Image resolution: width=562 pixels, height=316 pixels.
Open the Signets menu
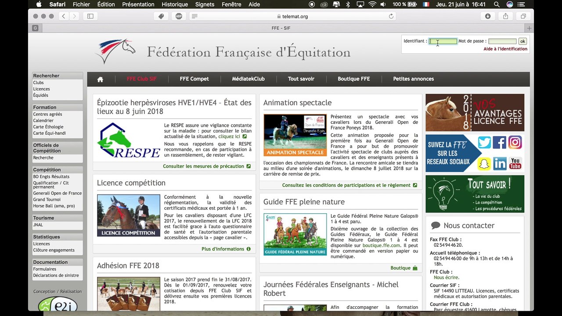click(x=205, y=4)
